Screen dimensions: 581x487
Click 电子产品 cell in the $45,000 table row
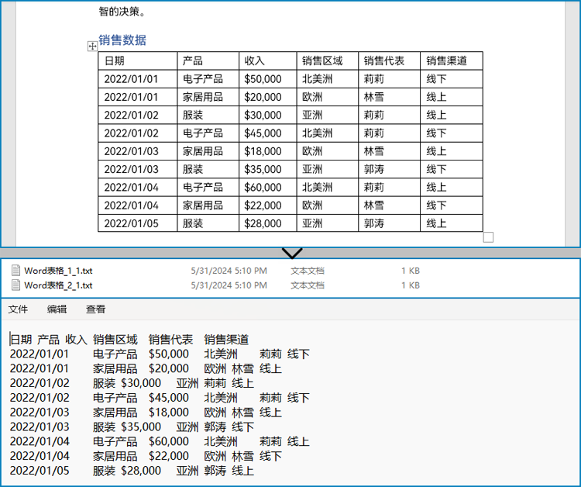208,133
